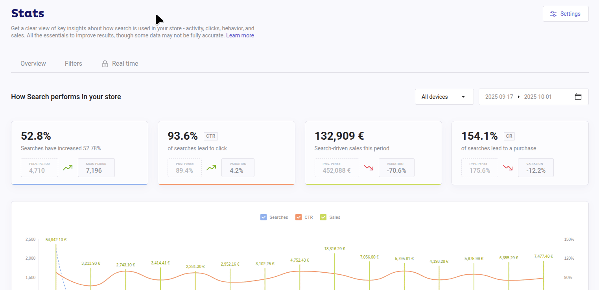
Task: Click the green upward trend arrow under Searches
Action: pyautogui.click(x=68, y=168)
